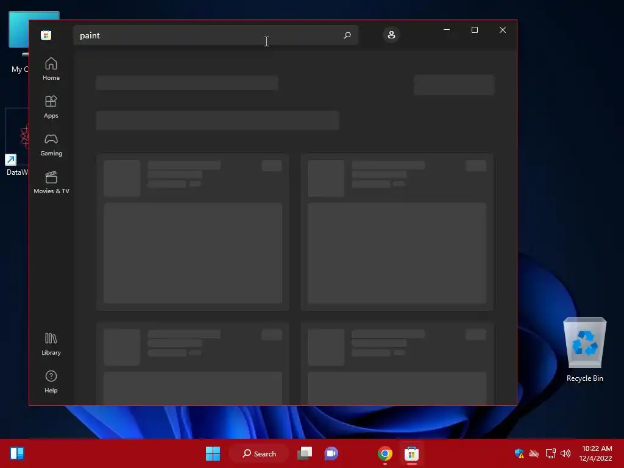Open Task View from the taskbar
The width and height of the screenshot is (624, 468).
[305, 453]
